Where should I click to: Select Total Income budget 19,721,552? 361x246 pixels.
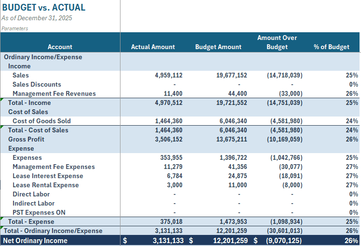point(231,103)
